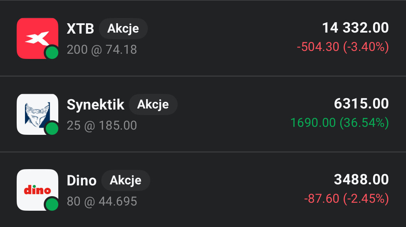406x227 pixels.
Task: Open the Synektik position name
Action: pos(95,105)
